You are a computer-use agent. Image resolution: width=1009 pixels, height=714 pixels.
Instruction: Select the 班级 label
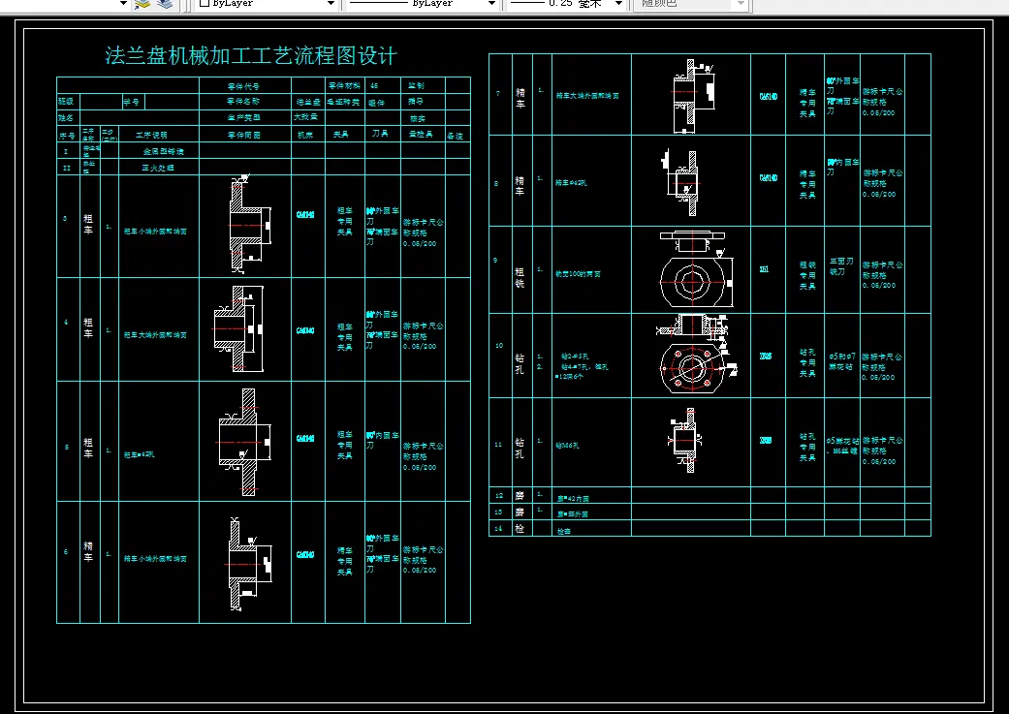pyautogui.click(x=66, y=102)
